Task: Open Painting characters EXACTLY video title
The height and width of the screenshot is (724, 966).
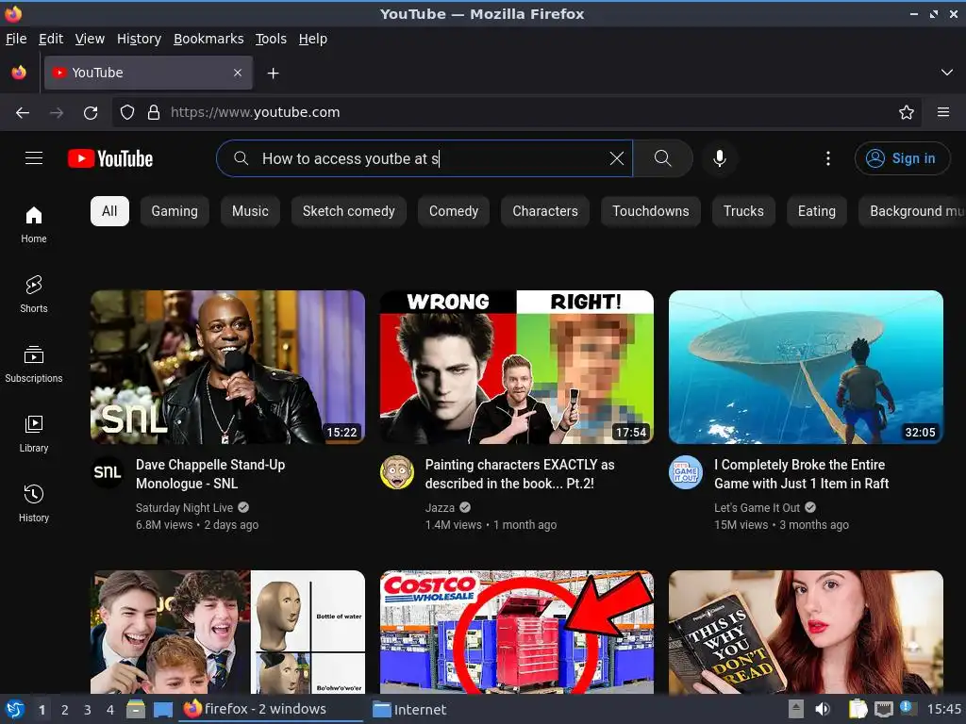Action: coord(520,474)
